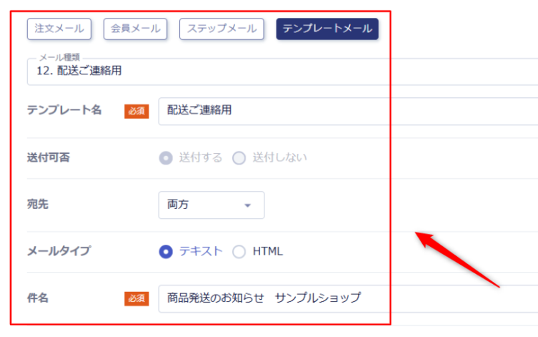This screenshot has width=538, height=337.
Task: Set mail type to テキスト
Action: click(x=166, y=251)
